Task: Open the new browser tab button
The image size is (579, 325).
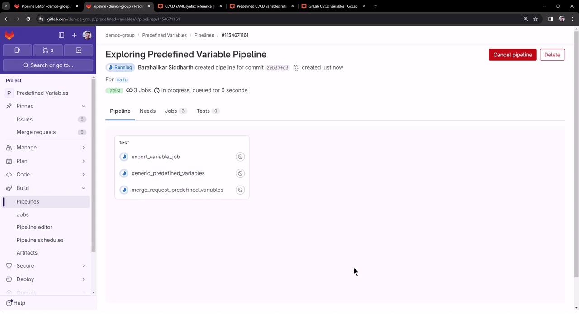Action: [375, 6]
